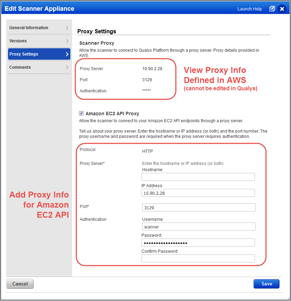Click the chevron beside Proxy Settings

point(68,54)
